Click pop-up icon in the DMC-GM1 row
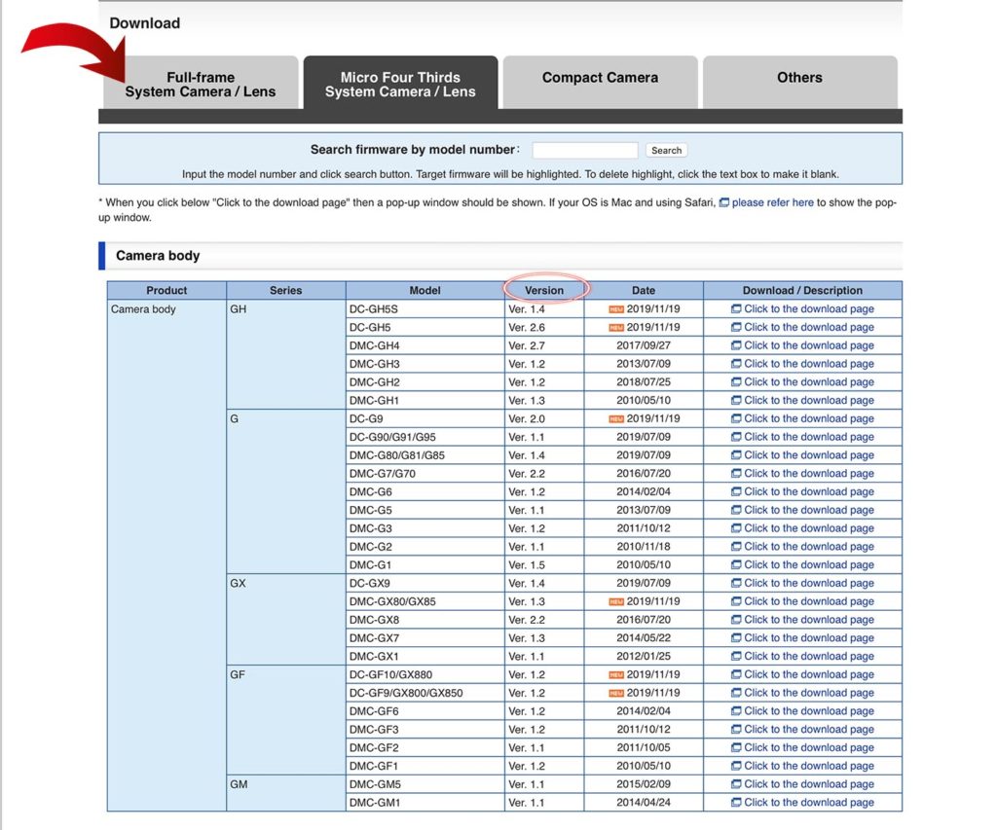 click(736, 803)
